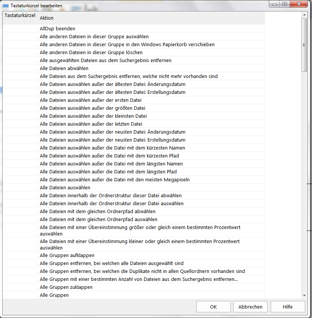
Task: Select 'Alle Dateien mit dem gleichen Ordnerpfad auswählen'
Action: click(x=99, y=220)
